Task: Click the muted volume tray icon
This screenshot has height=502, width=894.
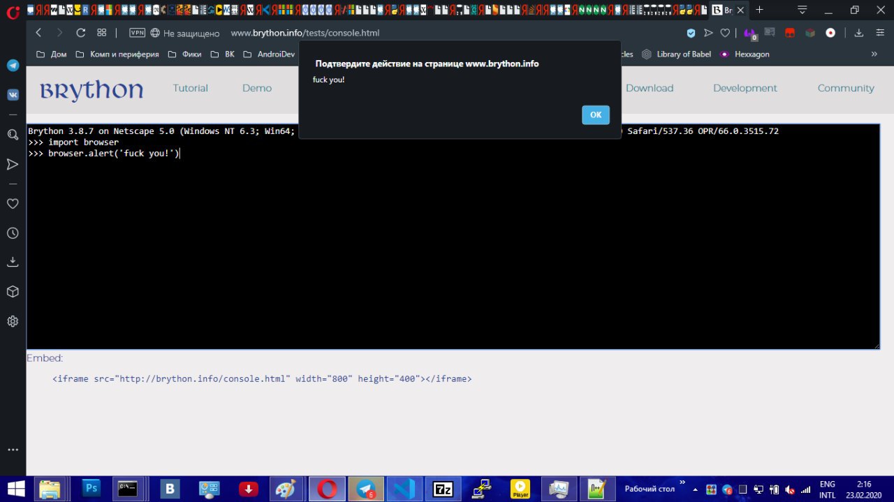Action: point(790,489)
